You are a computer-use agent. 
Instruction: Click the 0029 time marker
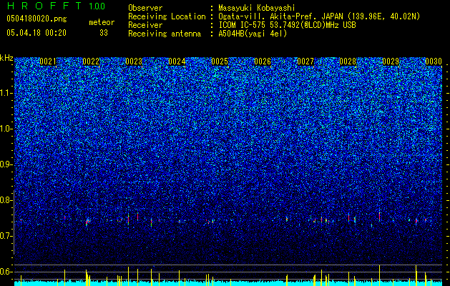point(391,61)
